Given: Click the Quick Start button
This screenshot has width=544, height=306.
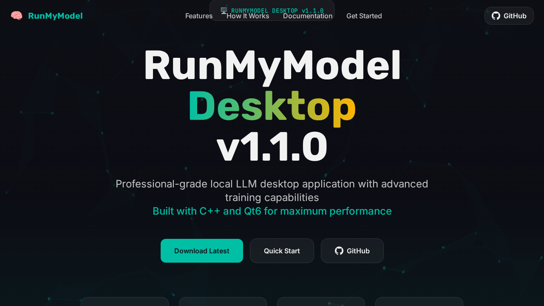Looking at the screenshot, I should pyautogui.click(x=282, y=251).
